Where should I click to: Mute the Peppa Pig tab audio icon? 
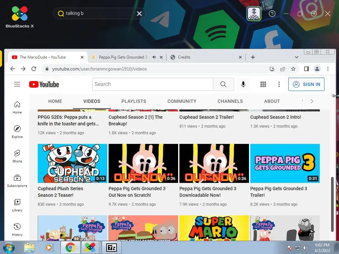[154, 57]
